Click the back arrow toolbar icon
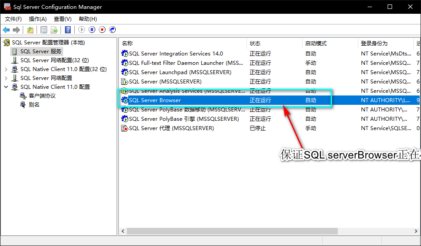Image resolution: width=421 pixels, height=246 pixels. [6, 30]
